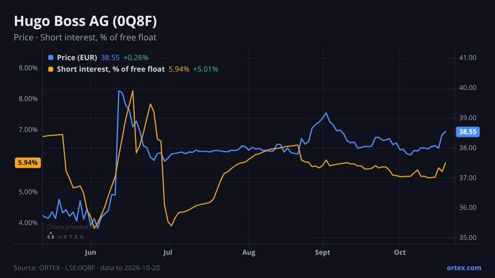The width and height of the screenshot is (495, 278).
Task: Click the orange 5.94% axis tag
Action: pyautogui.click(x=28, y=163)
